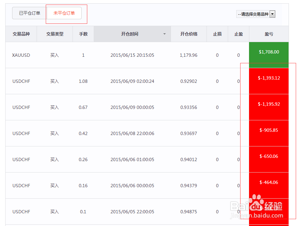Click the 止盈 column header
The image size is (300, 226).
pyautogui.click(x=238, y=34)
